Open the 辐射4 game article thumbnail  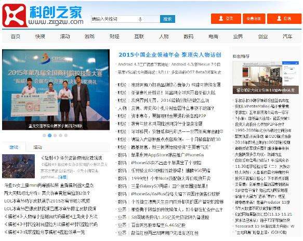tap(19, 166)
